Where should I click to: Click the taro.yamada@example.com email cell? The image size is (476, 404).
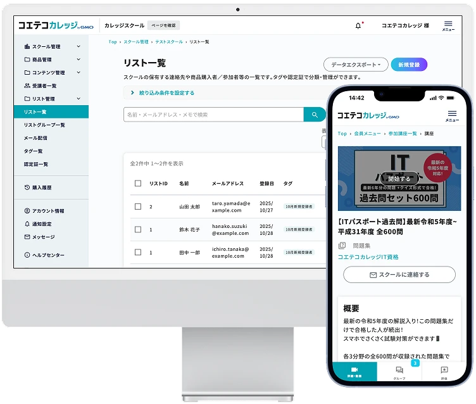231,206
